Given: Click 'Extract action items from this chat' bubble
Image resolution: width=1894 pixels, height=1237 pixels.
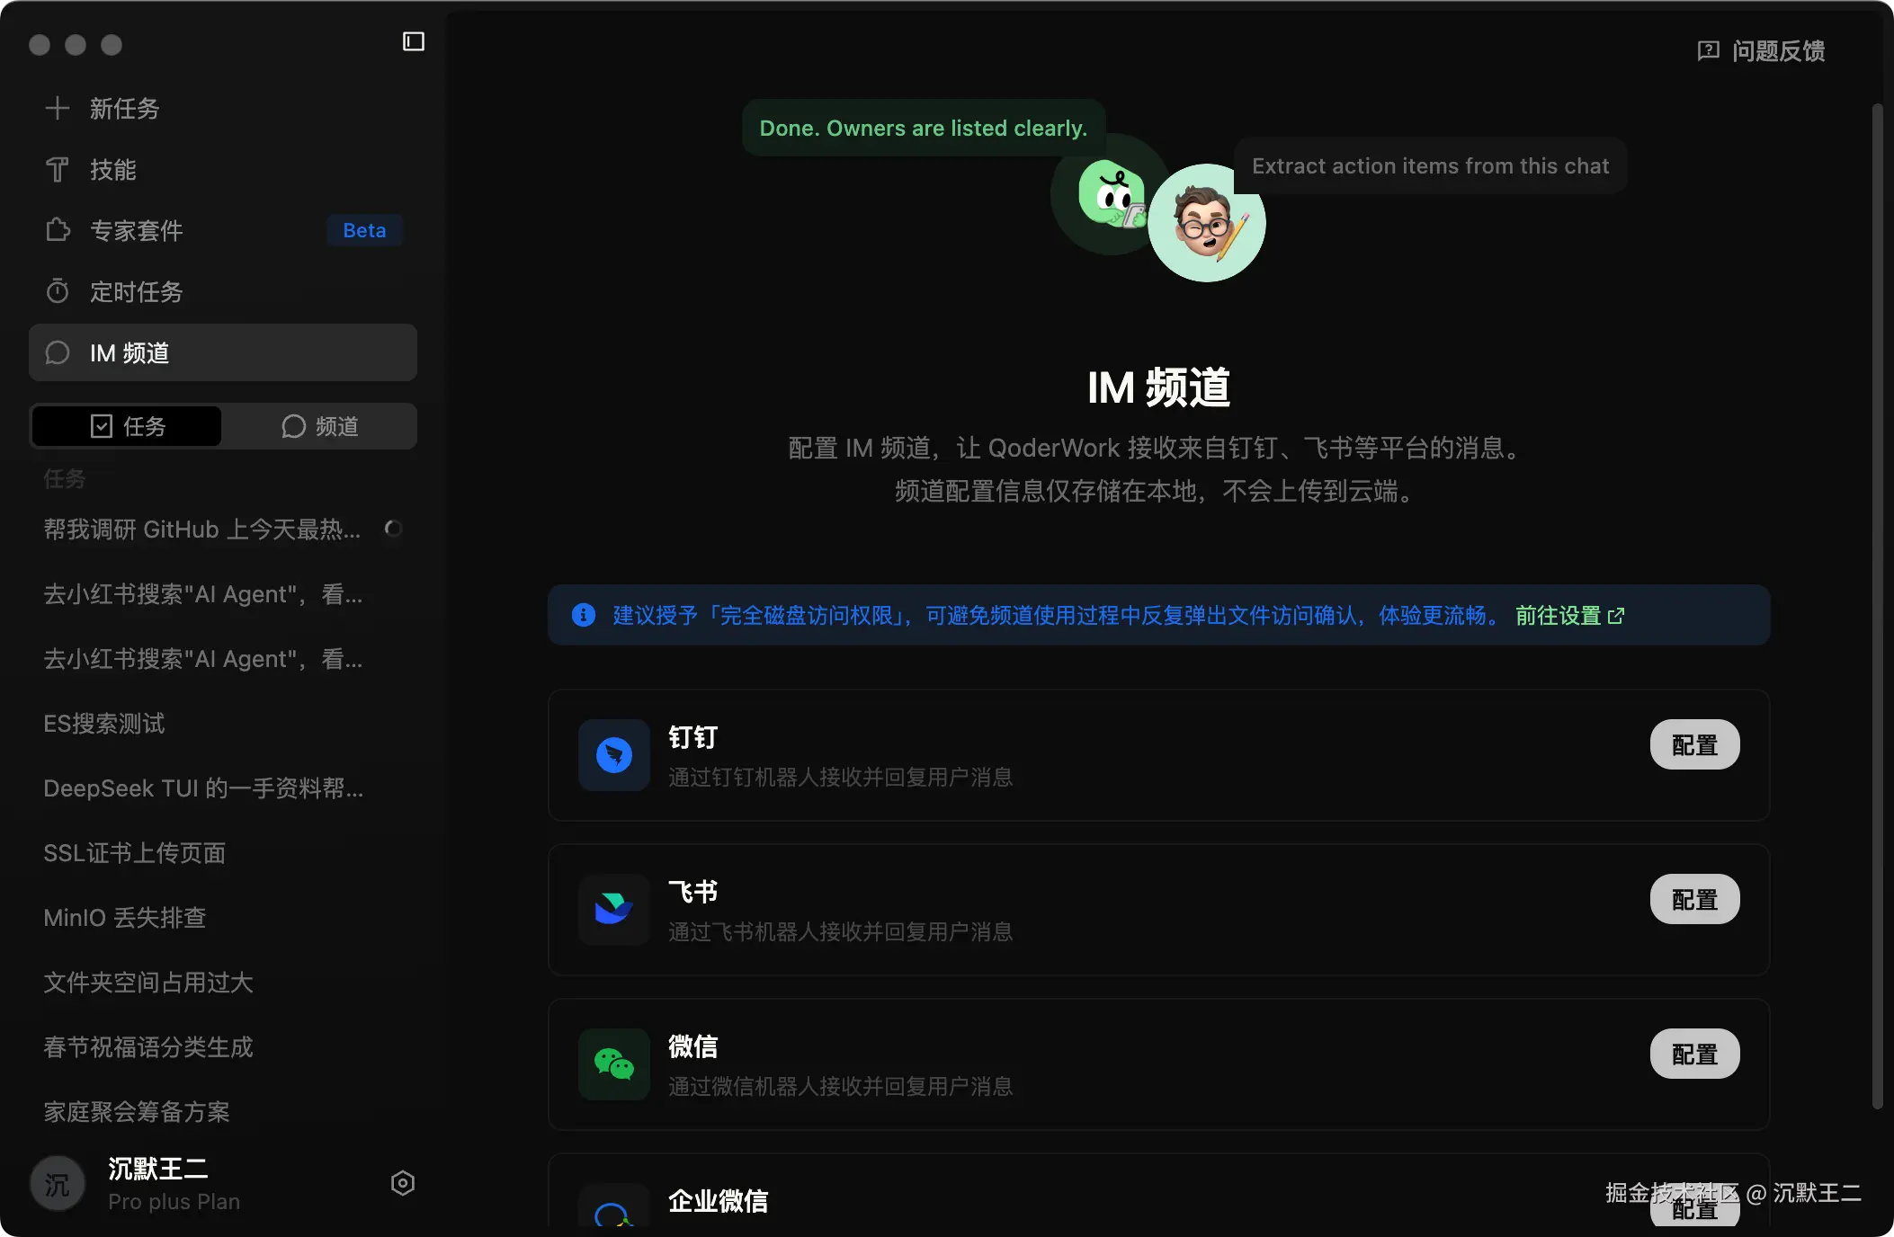Looking at the screenshot, I should pyautogui.click(x=1430, y=166).
